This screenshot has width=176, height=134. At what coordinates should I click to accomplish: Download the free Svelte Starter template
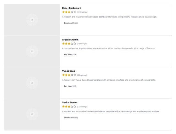pyautogui.click(x=71, y=118)
